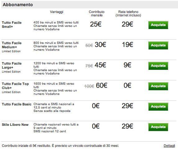Click Acquista for Tutto Facile Small+

coord(158,25)
